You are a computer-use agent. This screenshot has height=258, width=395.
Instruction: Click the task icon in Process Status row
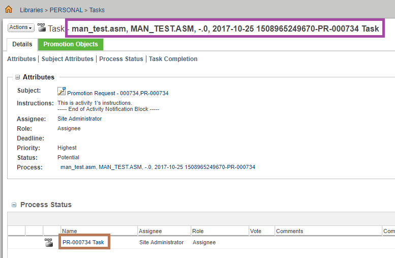coord(49,243)
